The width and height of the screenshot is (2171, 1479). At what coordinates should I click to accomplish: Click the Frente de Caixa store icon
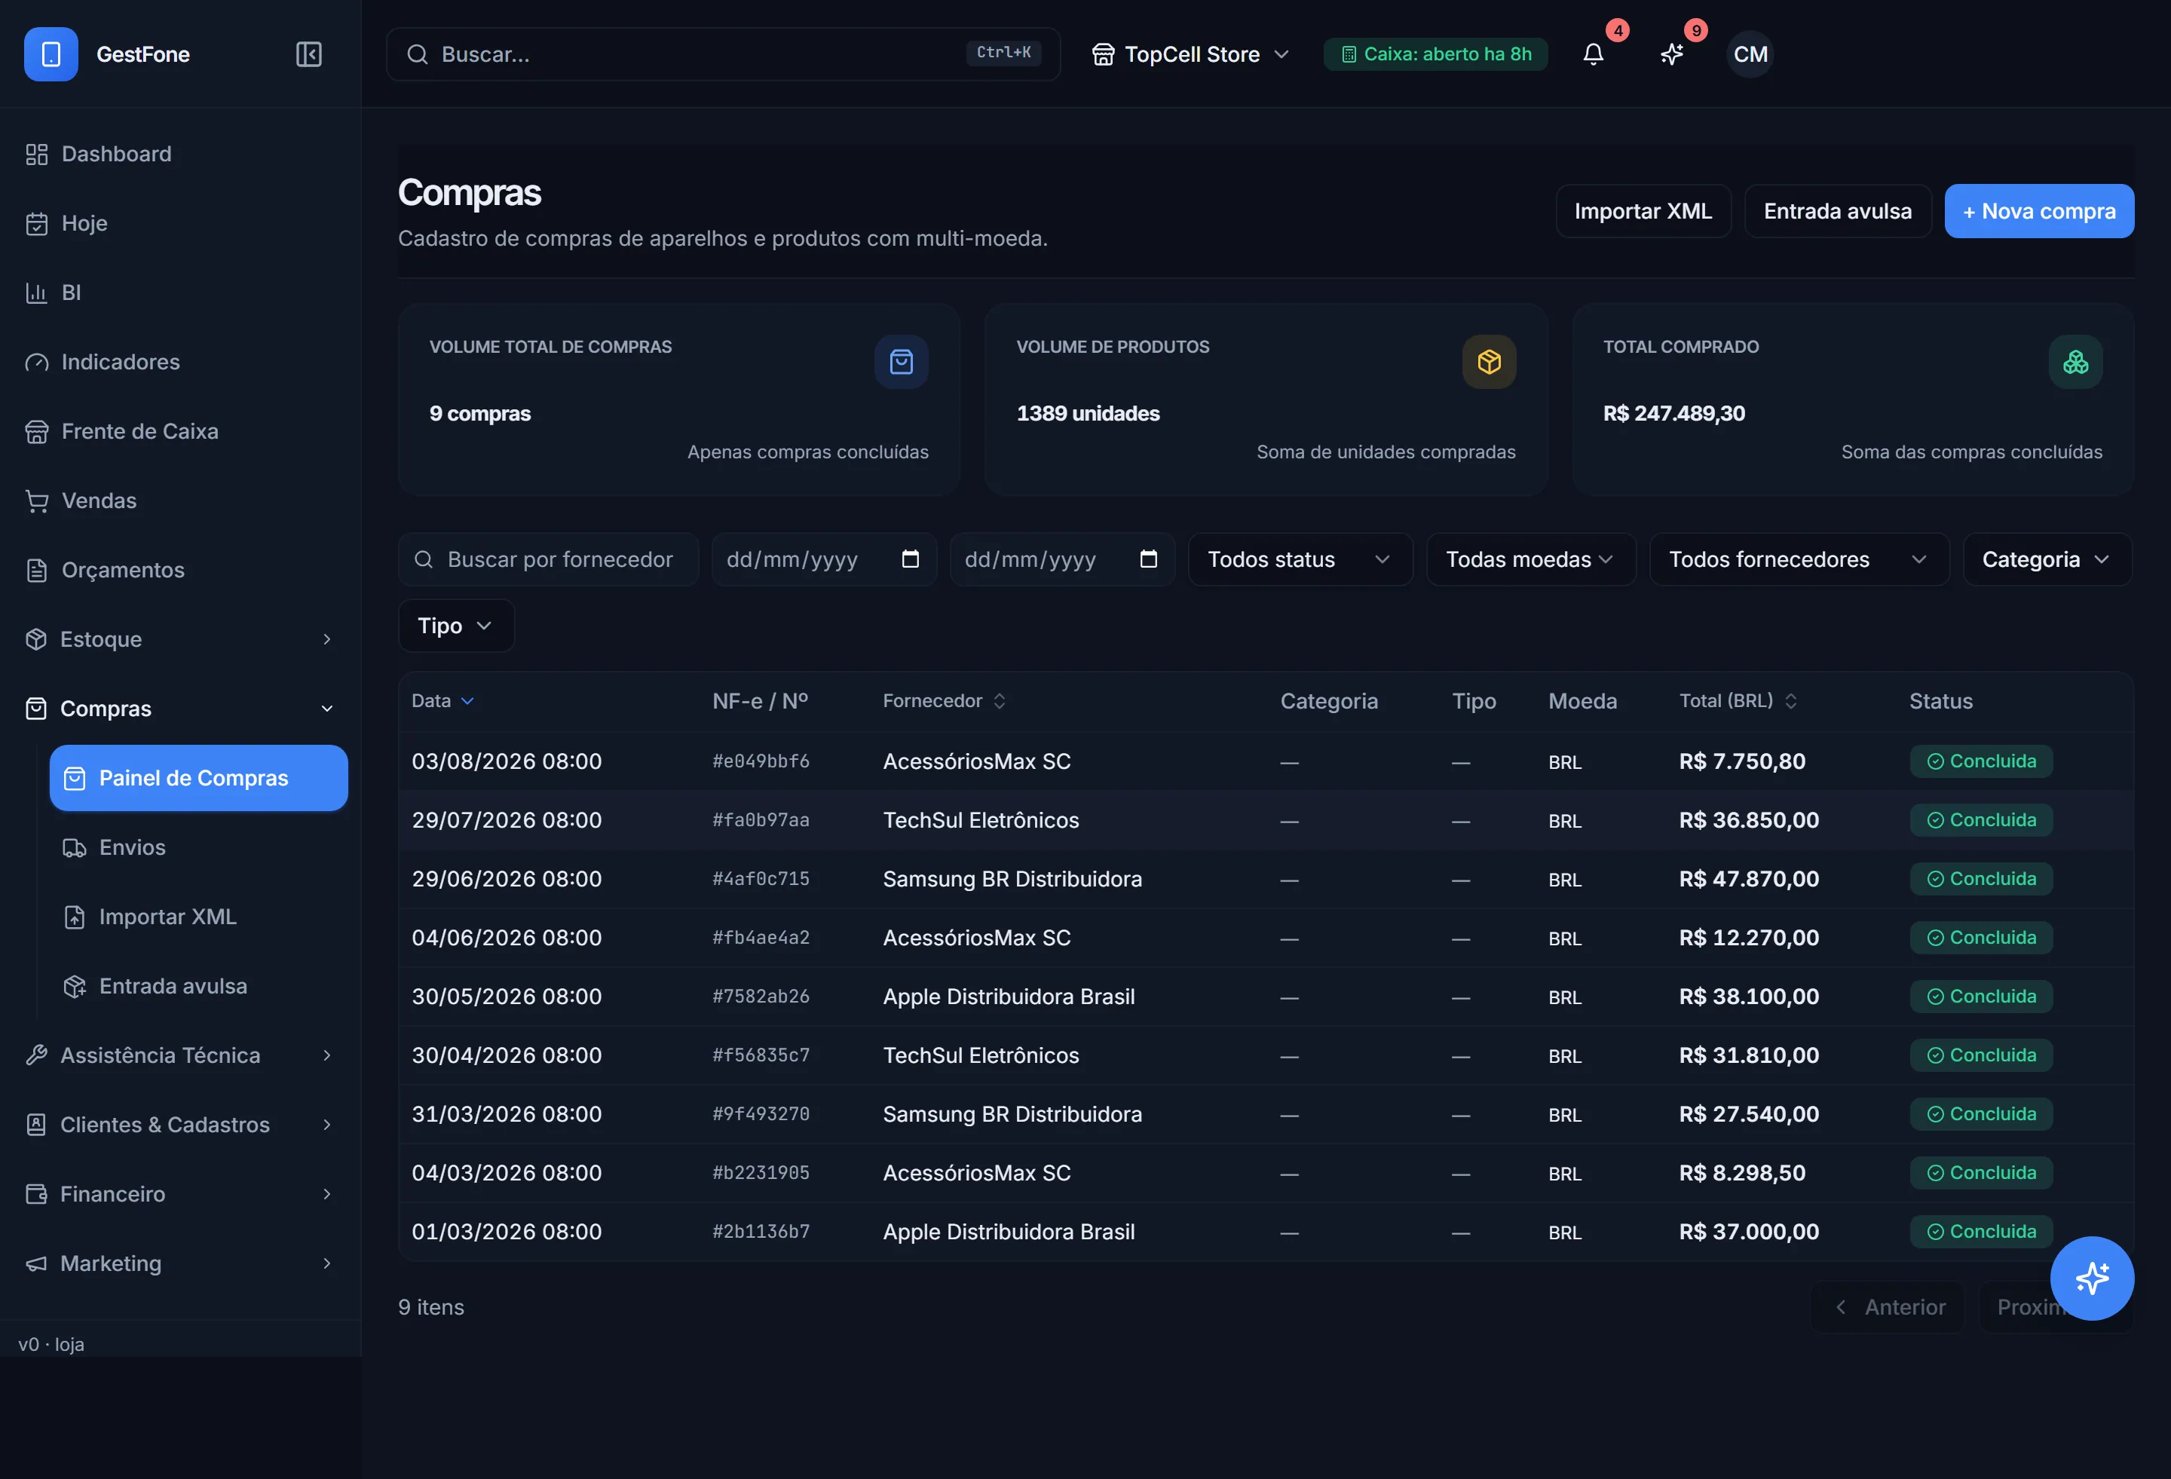click(x=36, y=432)
